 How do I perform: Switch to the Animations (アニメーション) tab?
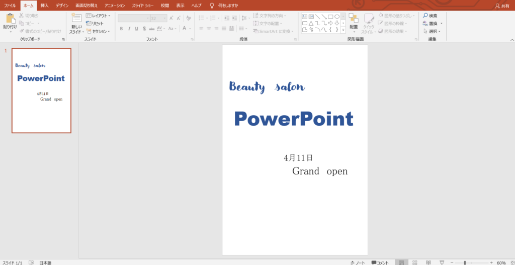click(x=115, y=6)
